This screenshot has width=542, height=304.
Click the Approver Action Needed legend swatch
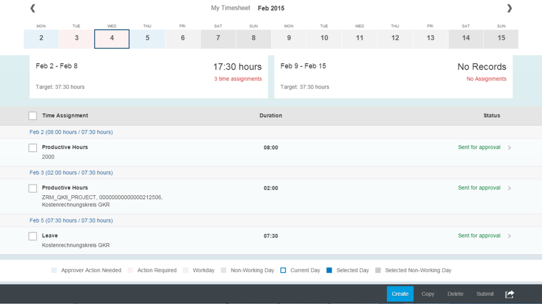point(54,271)
